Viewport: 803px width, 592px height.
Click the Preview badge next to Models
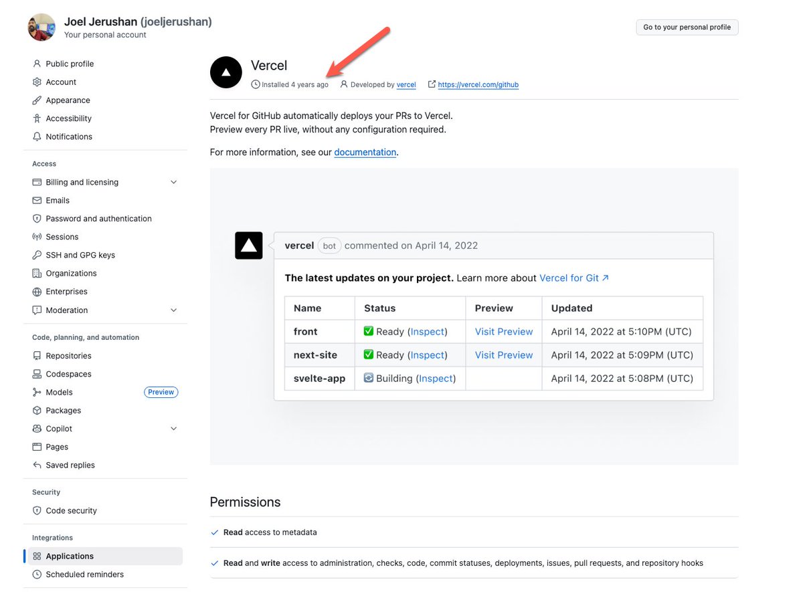(x=161, y=392)
